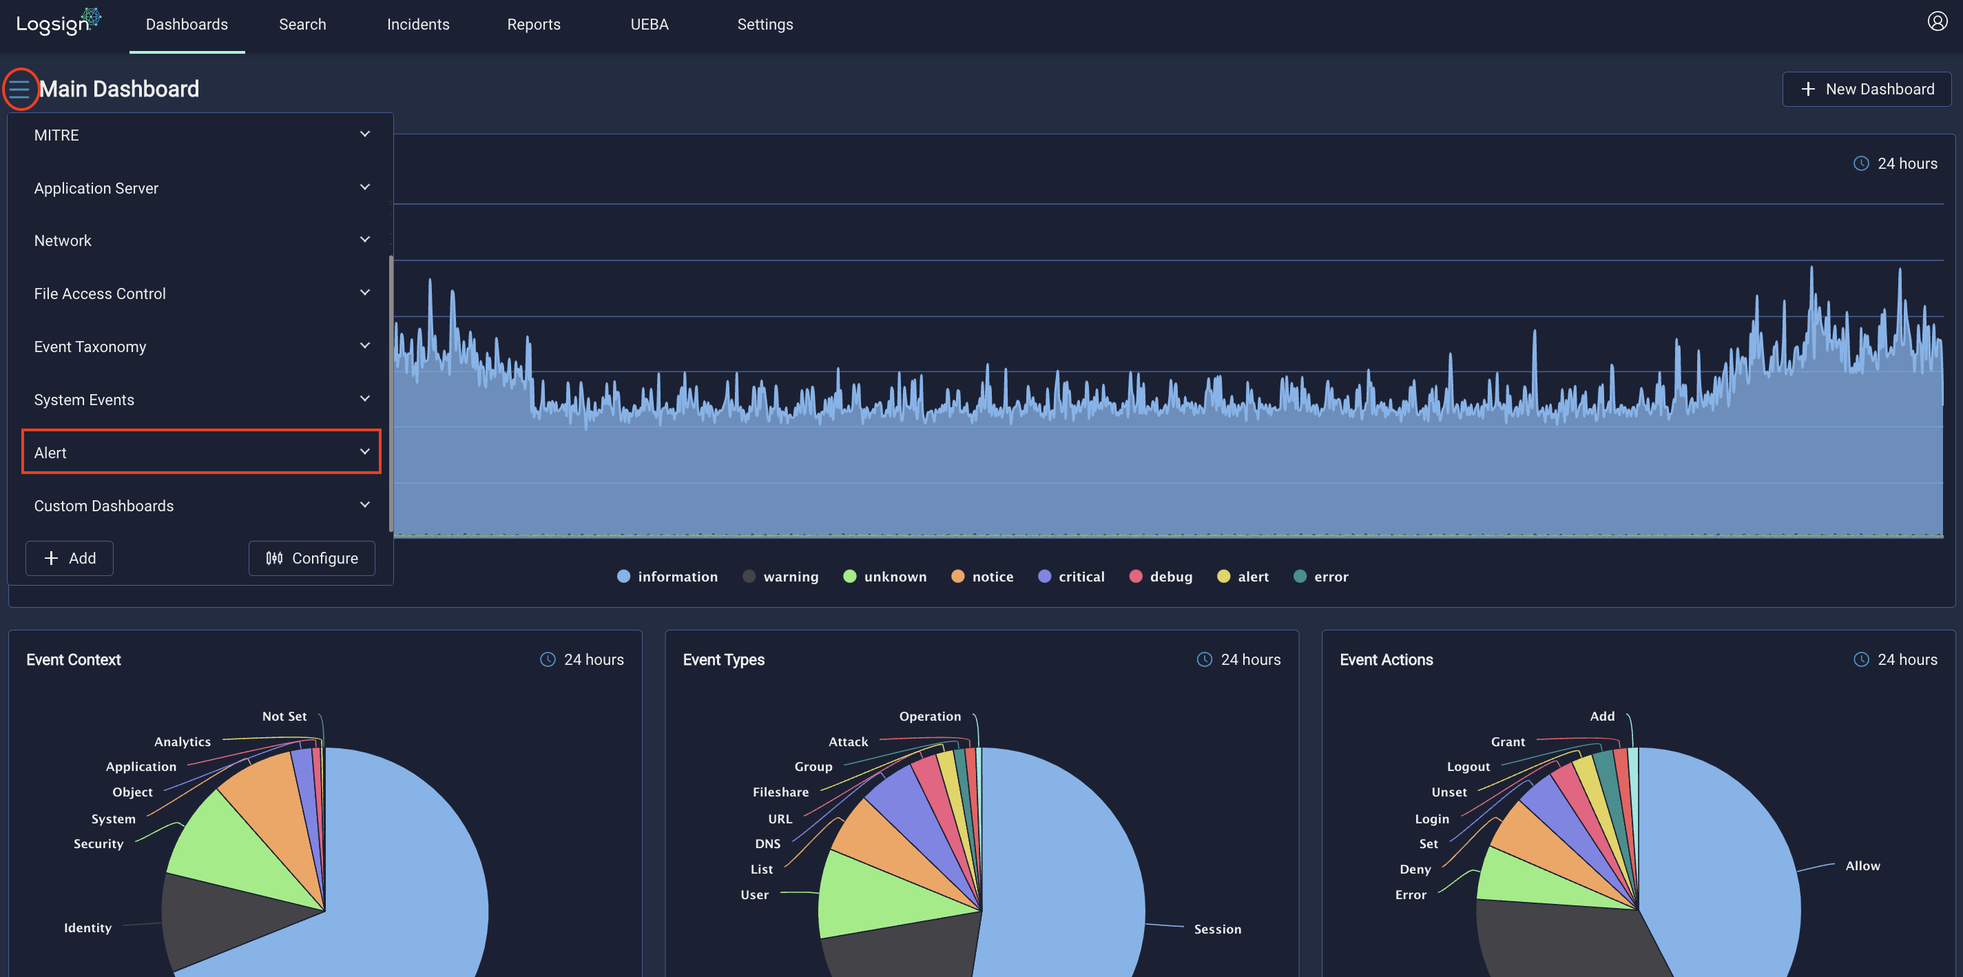The width and height of the screenshot is (1963, 977).
Task: Toggle the information legend series
Action: coord(667,576)
